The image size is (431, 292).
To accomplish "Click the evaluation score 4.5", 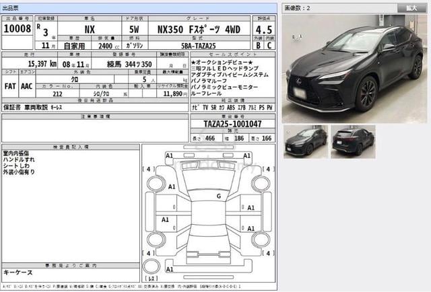I will (x=264, y=30).
